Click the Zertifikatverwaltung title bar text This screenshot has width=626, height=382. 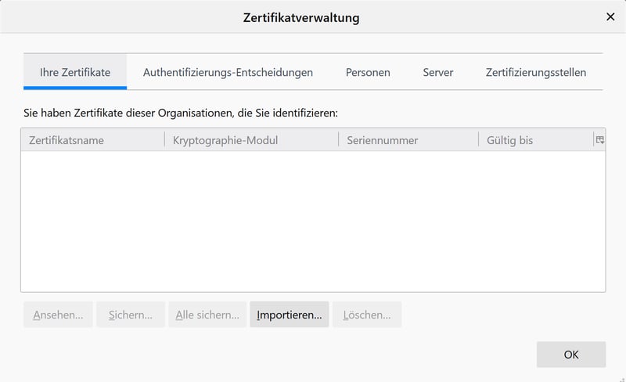[x=301, y=17]
